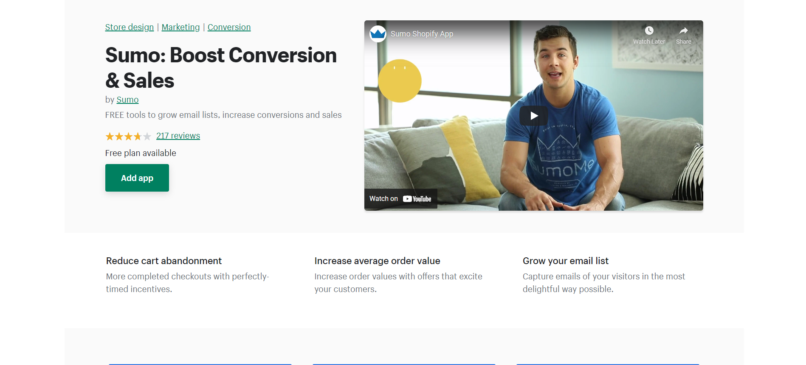806x365 pixels.
Task: Click the Watch Later clock icon
Action: (x=649, y=31)
